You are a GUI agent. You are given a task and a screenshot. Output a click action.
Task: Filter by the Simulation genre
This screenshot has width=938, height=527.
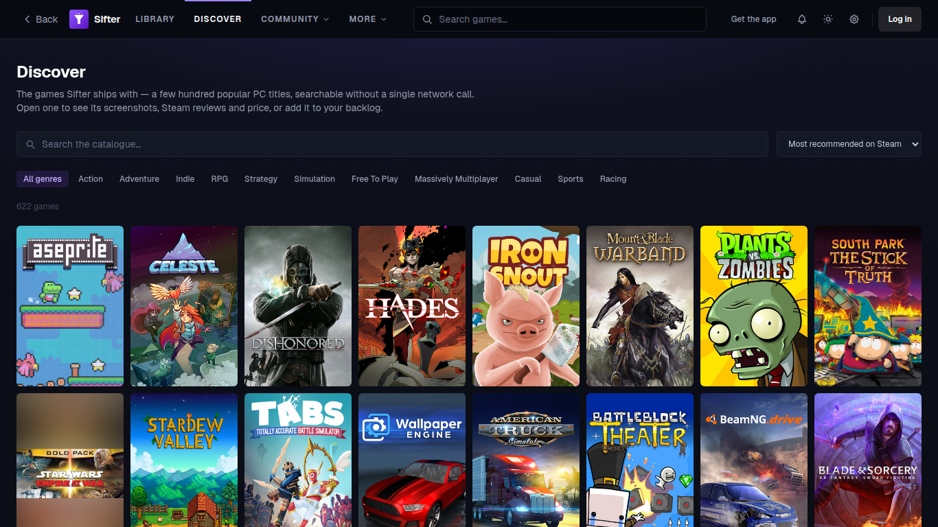pyautogui.click(x=314, y=179)
